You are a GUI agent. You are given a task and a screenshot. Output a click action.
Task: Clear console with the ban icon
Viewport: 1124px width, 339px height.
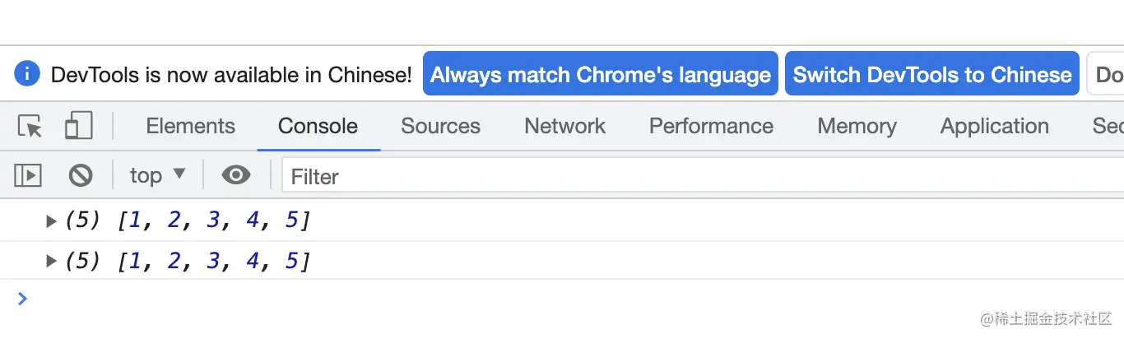(x=80, y=175)
